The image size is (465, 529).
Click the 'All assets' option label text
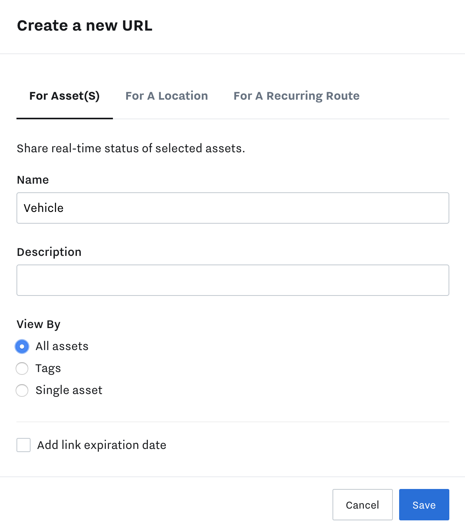click(62, 347)
